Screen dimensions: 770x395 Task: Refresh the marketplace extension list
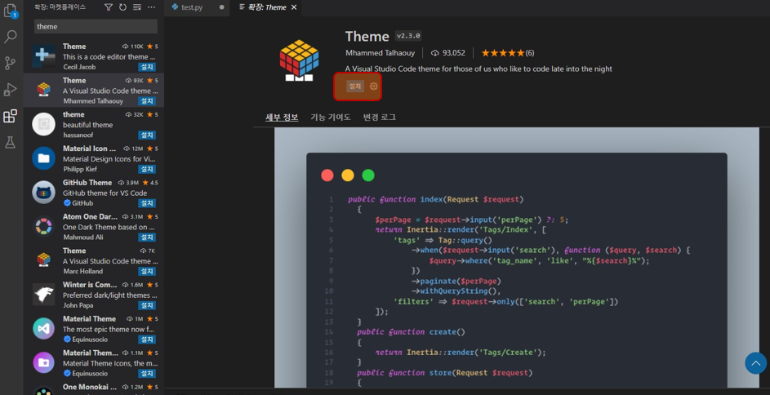click(122, 7)
